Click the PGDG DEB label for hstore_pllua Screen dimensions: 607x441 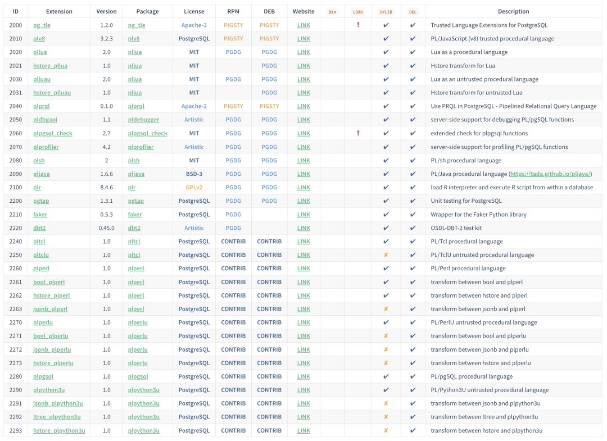[269, 66]
